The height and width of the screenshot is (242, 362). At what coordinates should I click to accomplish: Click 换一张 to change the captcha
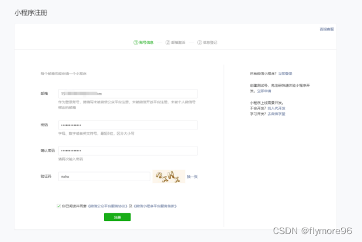[x=192, y=177]
